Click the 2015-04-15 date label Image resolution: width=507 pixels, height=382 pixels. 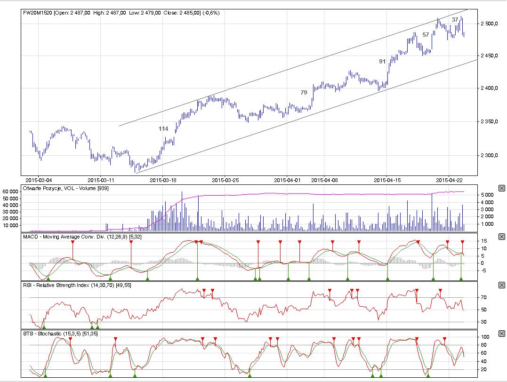pos(387,180)
